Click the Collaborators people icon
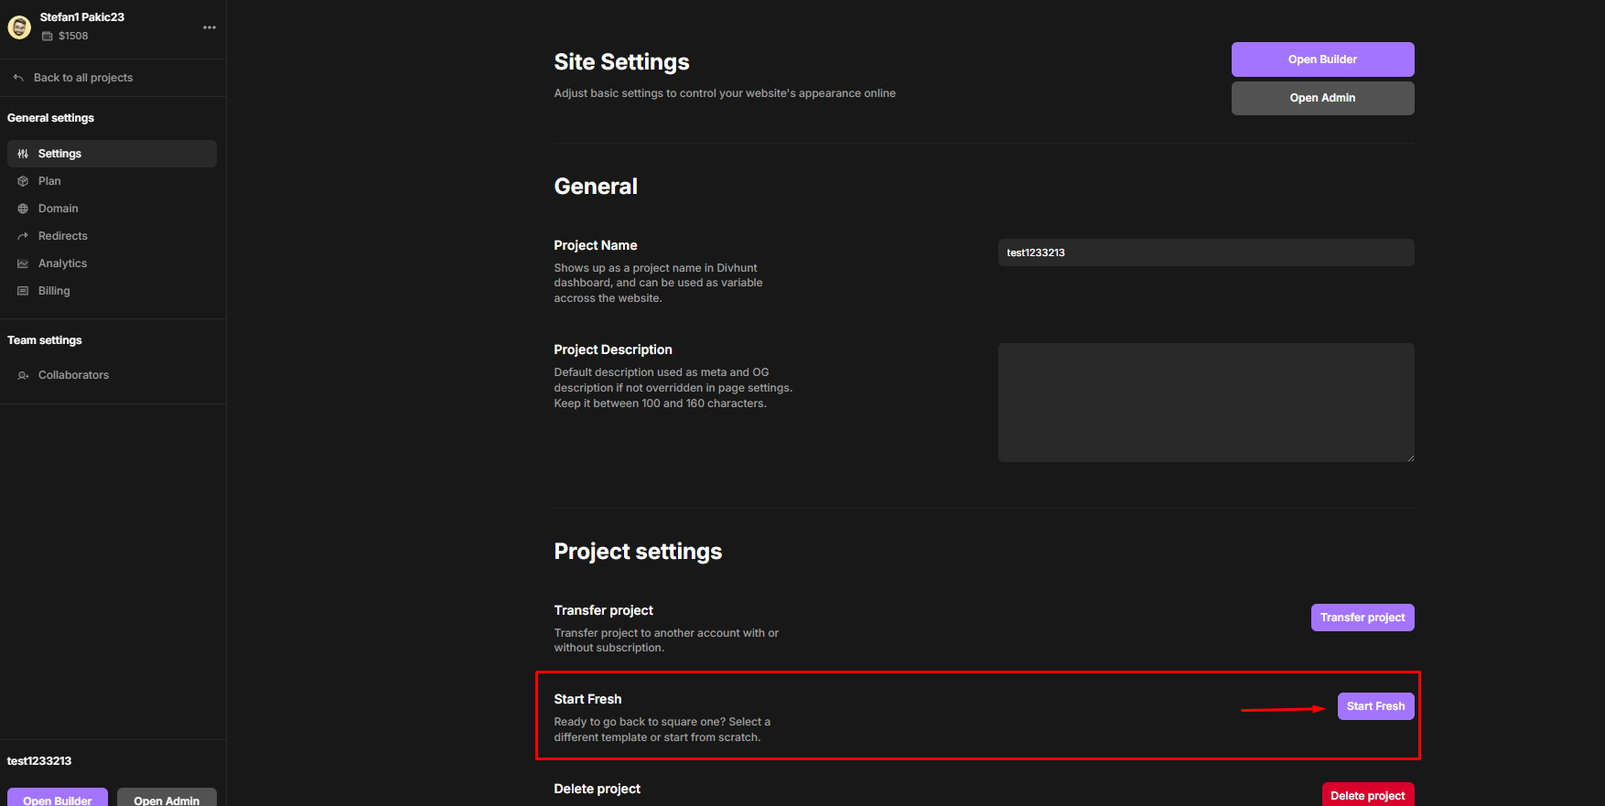This screenshot has width=1605, height=806. point(23,375)
